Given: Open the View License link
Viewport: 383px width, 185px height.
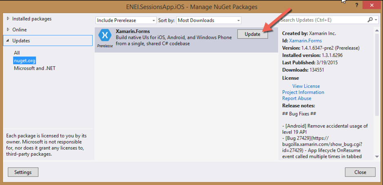Looking at the screenshot, I should 306,86.
